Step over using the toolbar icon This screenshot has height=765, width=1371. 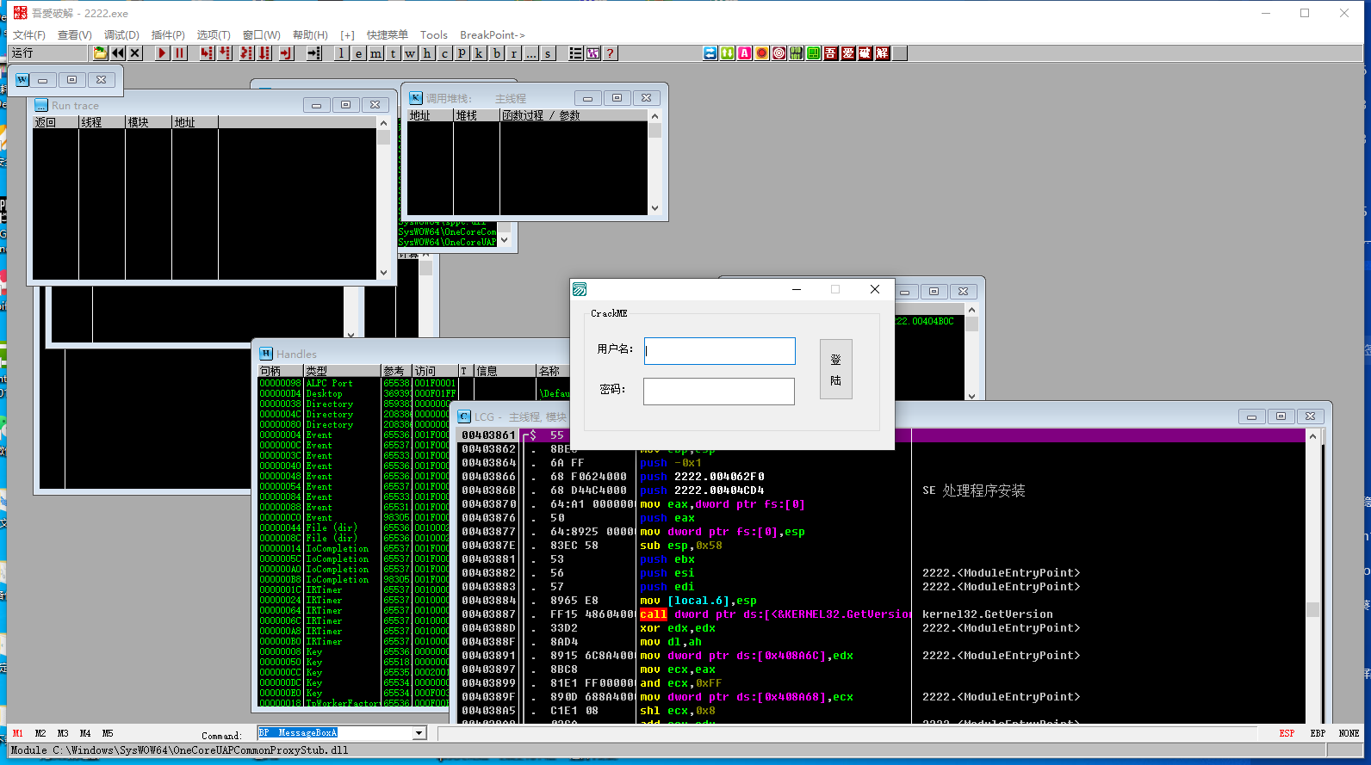tap(225, 53)
